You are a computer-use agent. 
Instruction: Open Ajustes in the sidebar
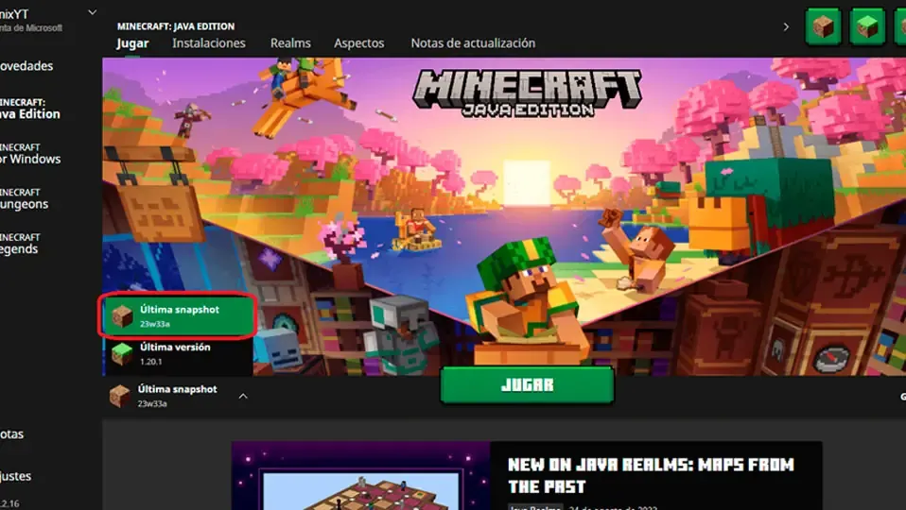[19, 476]
